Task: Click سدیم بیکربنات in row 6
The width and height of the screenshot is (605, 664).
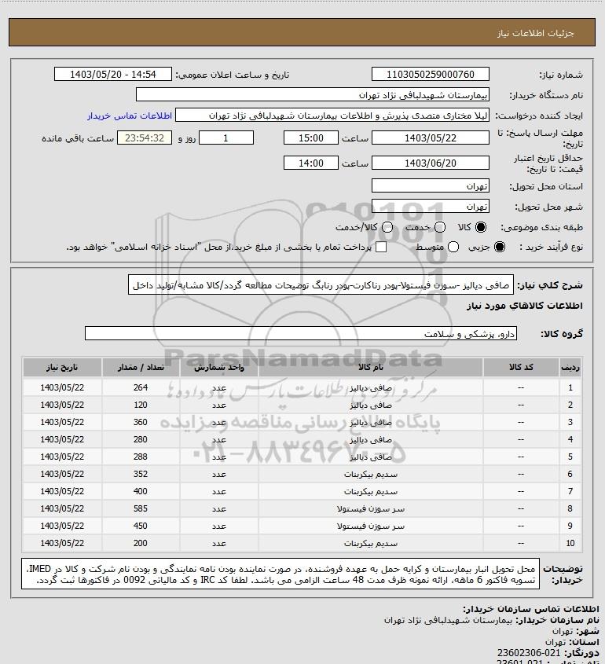Action: click(x=370, y=475)
